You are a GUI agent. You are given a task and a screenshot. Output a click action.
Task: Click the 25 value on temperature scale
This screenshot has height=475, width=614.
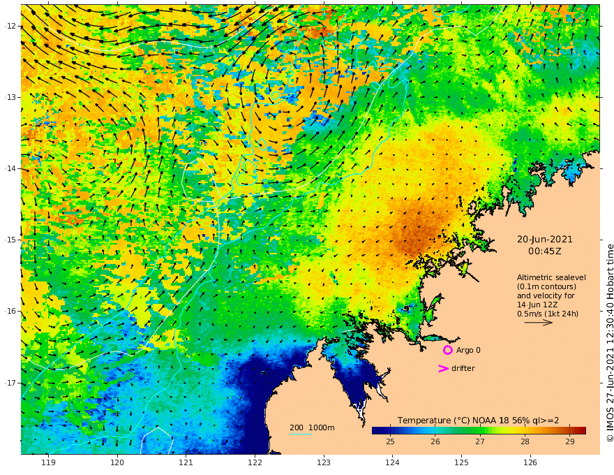click(x=390, y=441)
